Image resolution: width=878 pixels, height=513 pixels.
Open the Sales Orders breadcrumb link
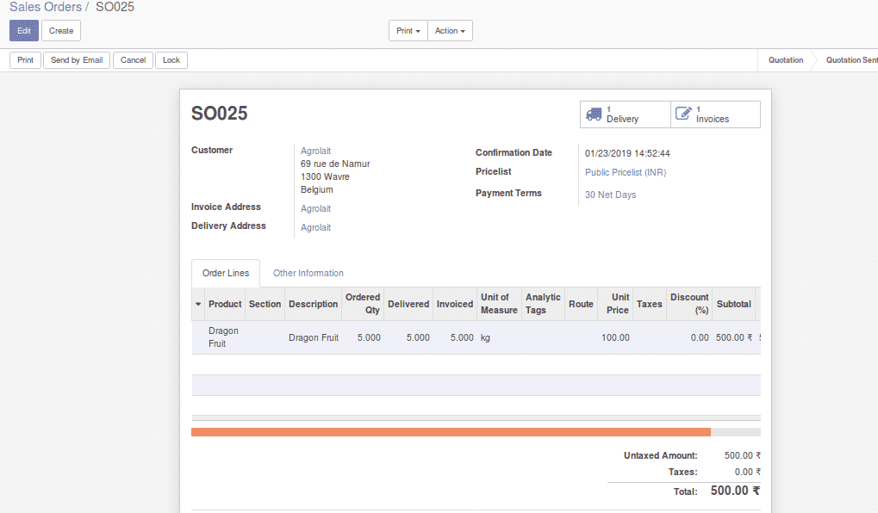46,7
